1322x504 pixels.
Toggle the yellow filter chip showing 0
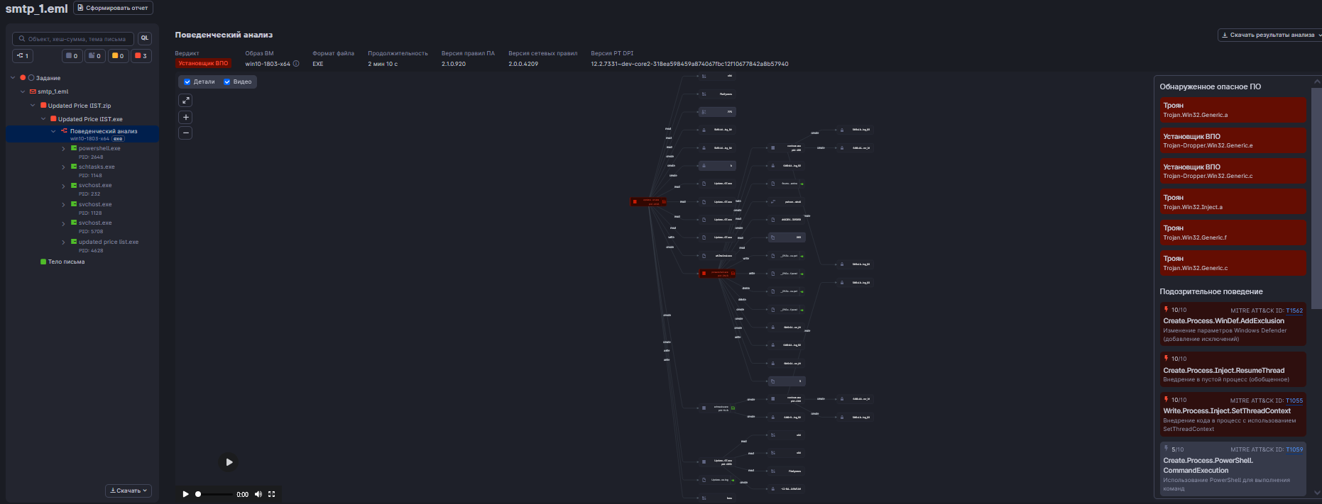tap(119, 55)
